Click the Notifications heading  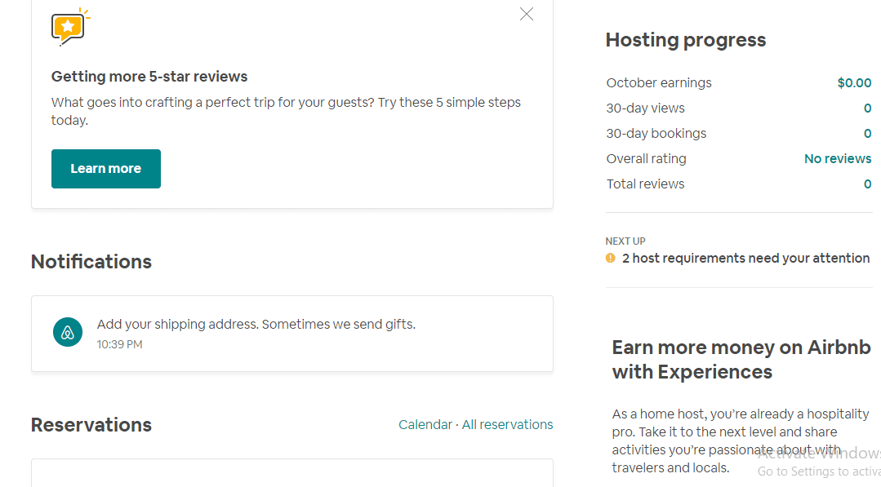tap(91, 262)
